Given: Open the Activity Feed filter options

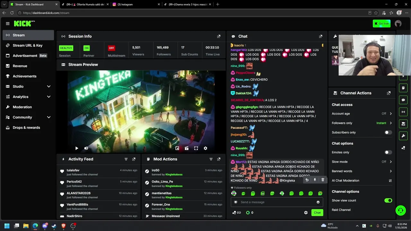Looking at the screenshot, I should [x=126, y=159].
